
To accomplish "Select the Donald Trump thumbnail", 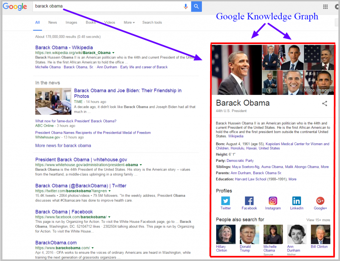I will (249, 234).
